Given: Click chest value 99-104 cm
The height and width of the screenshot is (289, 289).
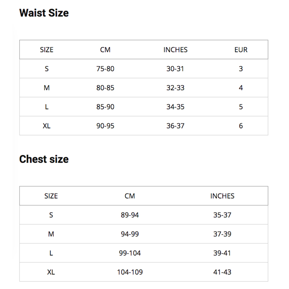Looking at the screenshot, I should pyautogui.click(x=130, y=253).
